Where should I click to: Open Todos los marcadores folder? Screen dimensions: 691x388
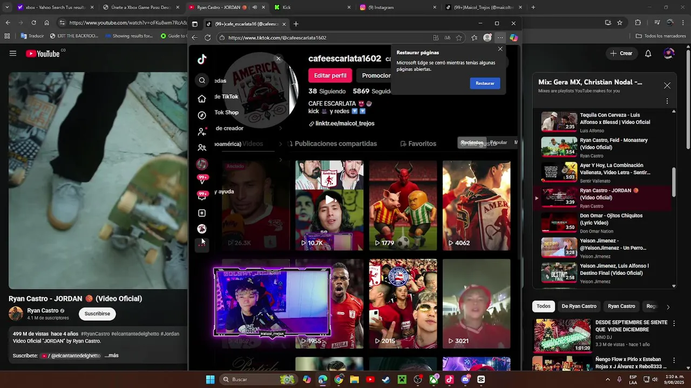pos(661,36)
